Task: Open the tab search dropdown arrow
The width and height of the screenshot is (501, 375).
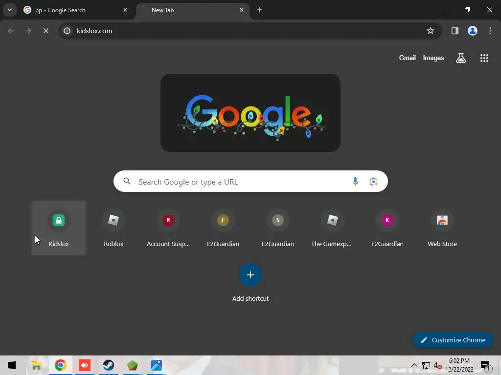Action: 10,10
